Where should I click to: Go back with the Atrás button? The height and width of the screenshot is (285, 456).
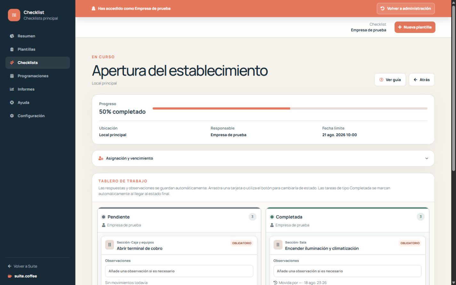click(422, 80)
